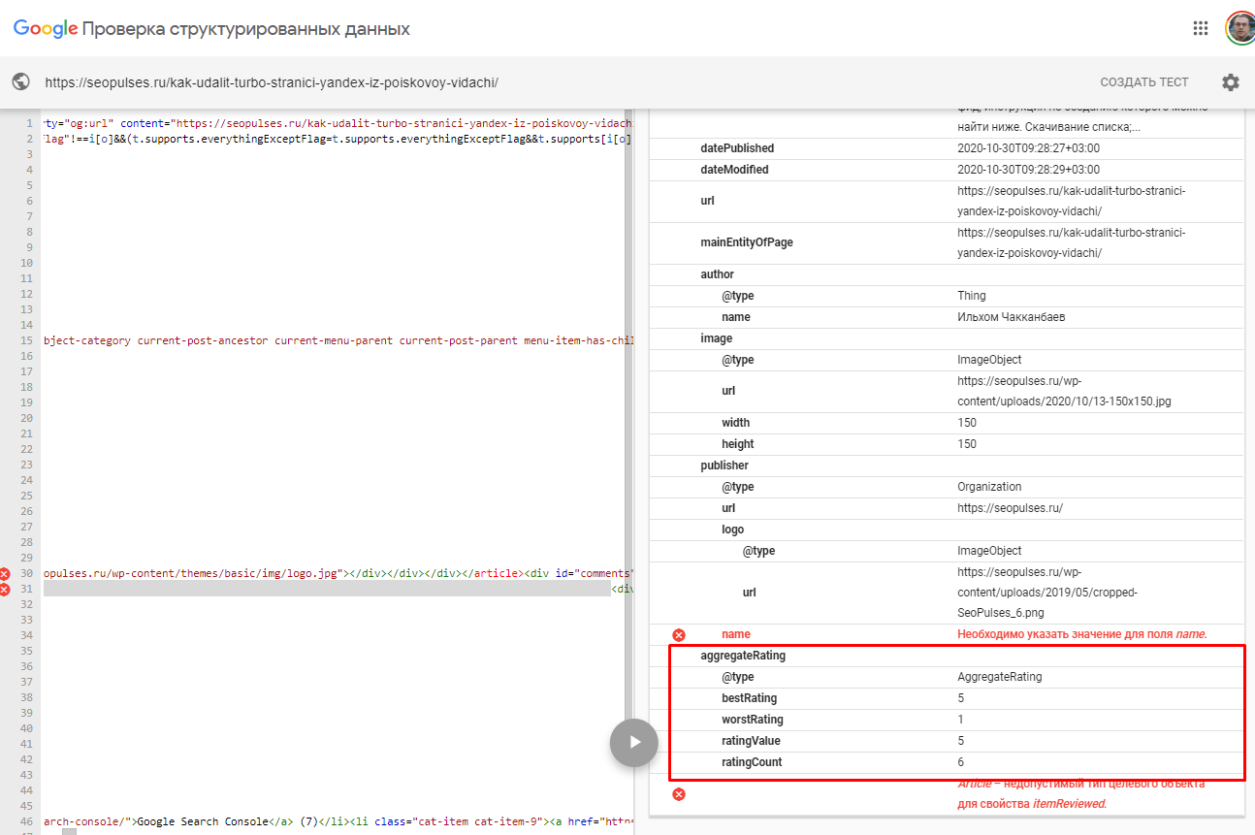Open the Google apps grid icon

tap(1201, 28)
